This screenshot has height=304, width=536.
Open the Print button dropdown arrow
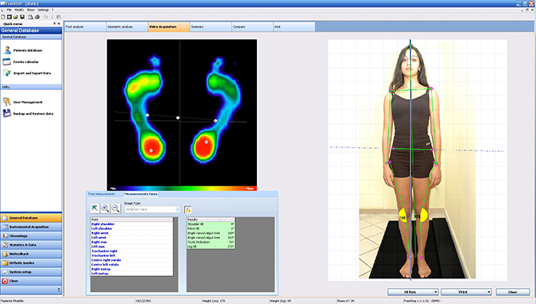click(x=489, y=292)
